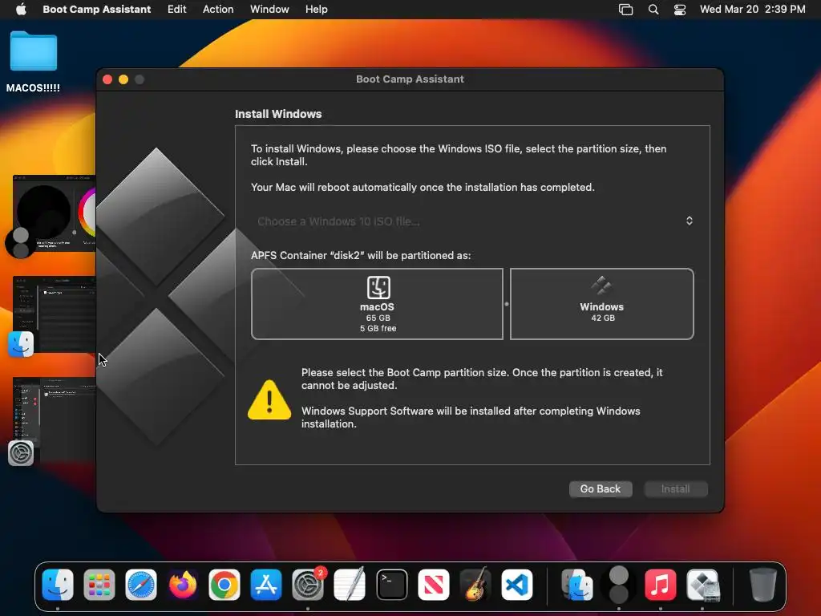The image size is (821, 616).
Task: Open the App Store Dock icon
Action: tap(266, 584)
